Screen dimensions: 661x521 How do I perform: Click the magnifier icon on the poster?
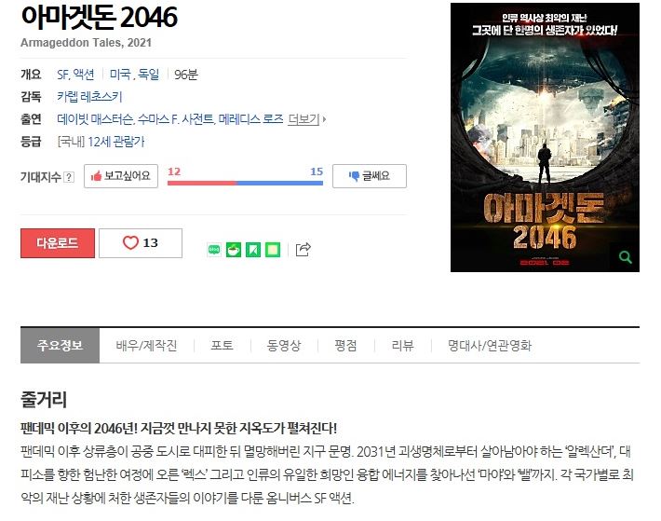626,257
